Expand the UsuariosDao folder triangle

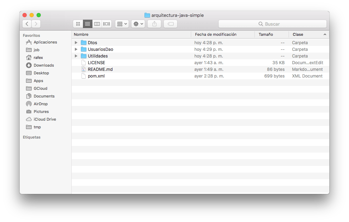pyautogui.click(x=76, y=49)
